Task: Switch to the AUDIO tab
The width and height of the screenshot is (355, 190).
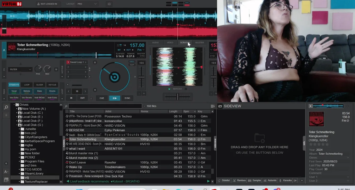Action: 155,42
